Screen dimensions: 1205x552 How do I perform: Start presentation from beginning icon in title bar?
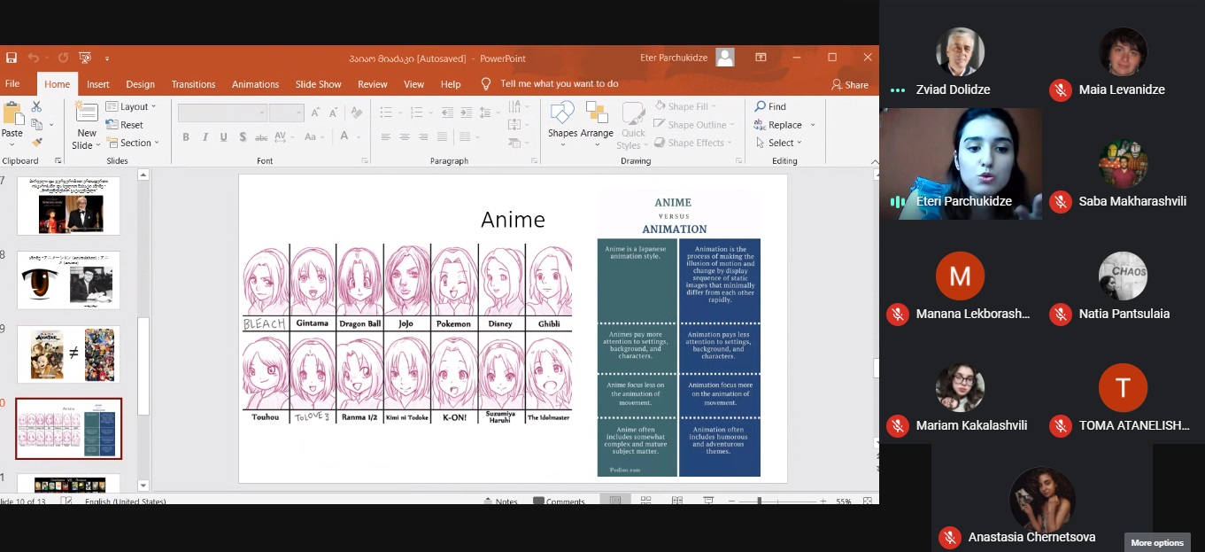tap(85, 58)
